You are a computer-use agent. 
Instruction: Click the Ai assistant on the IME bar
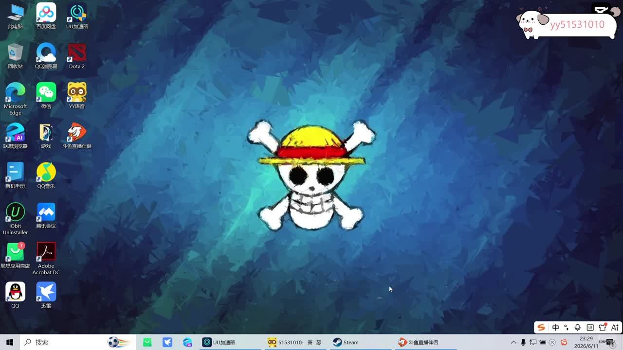click(615, 328)
